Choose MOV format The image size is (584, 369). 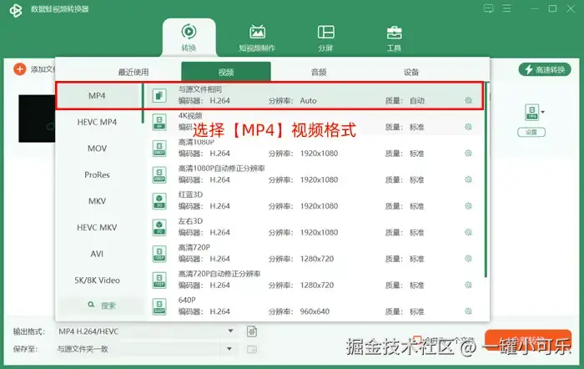tap(97, 149)
